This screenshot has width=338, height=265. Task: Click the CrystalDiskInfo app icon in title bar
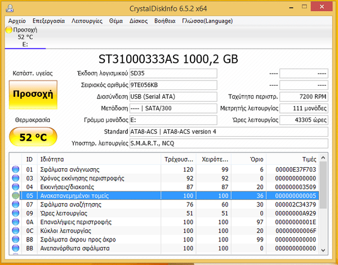click(x=10, y=8)
